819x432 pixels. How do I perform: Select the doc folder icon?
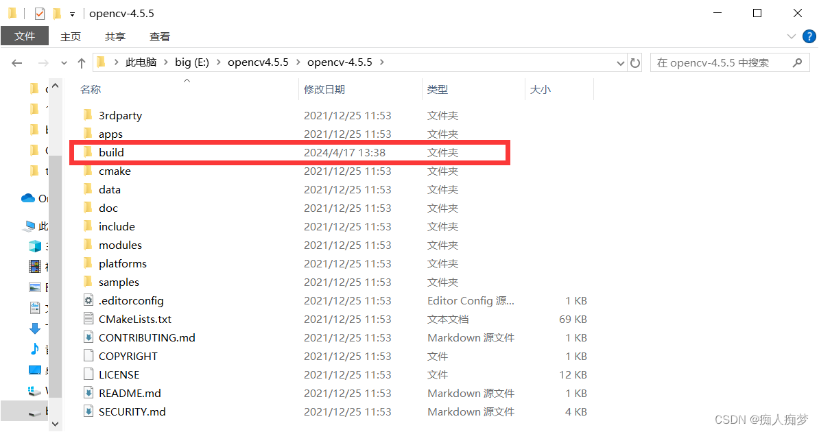[88, 207]
